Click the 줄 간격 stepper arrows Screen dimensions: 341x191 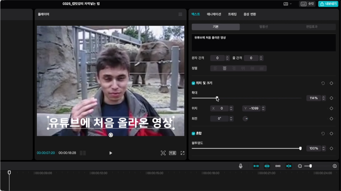click(x=261, y=58)
